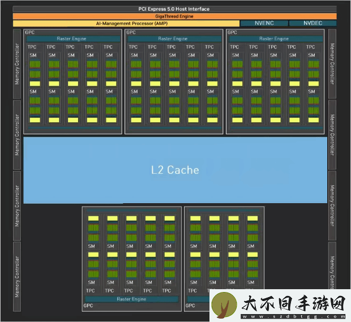351x322 pixels.
Task: Click Raster Engine in the top-left GPC
Action: pos(73,38)
